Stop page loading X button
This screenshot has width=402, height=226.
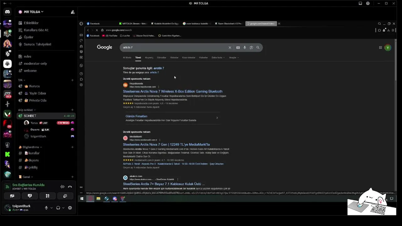pyautogui.click(x=97, y=30)
